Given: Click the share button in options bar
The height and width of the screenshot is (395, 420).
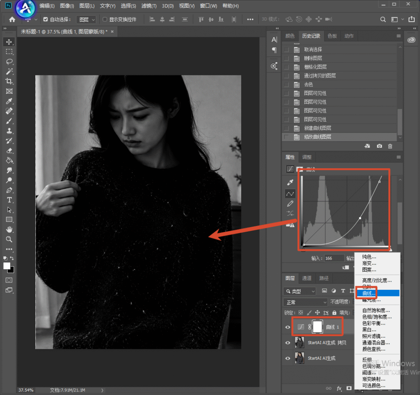Looking at the screenshot, I should pos(411,19).
